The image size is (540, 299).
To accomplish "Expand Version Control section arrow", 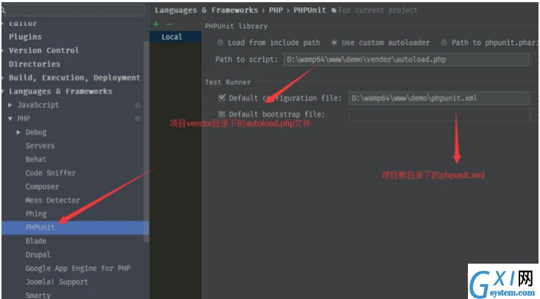I will (x=2, y=50).
